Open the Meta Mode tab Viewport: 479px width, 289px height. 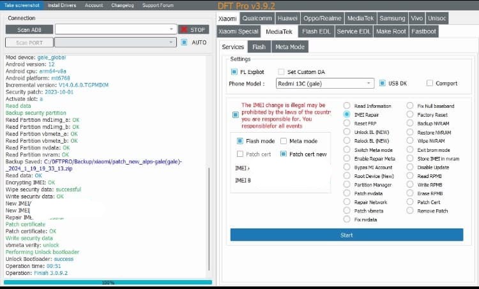pos(289,47)
